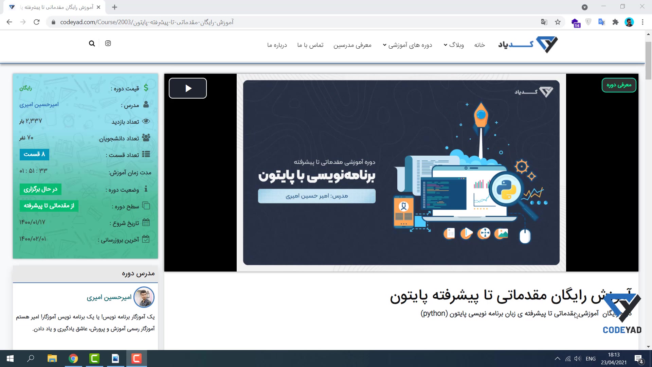The width and height of the screenshot is (652, 367).
Task: Open معرفی مدرسین menu item
Action: click(x=352, y=45)
